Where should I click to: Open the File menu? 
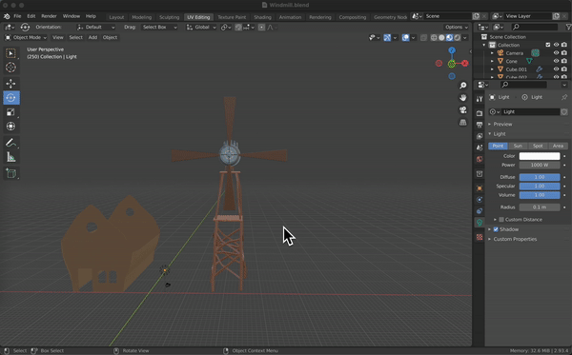tap(17, 16)
